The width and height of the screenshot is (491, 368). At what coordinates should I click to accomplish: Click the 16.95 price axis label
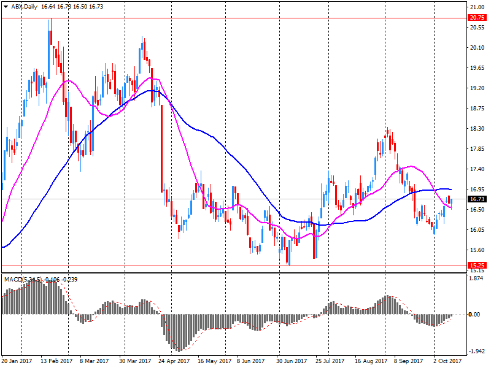click(x=477, y=190)
